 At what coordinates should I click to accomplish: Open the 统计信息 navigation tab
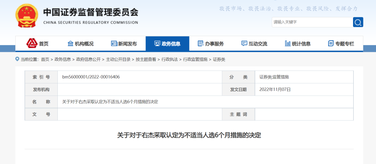point(298,43)
